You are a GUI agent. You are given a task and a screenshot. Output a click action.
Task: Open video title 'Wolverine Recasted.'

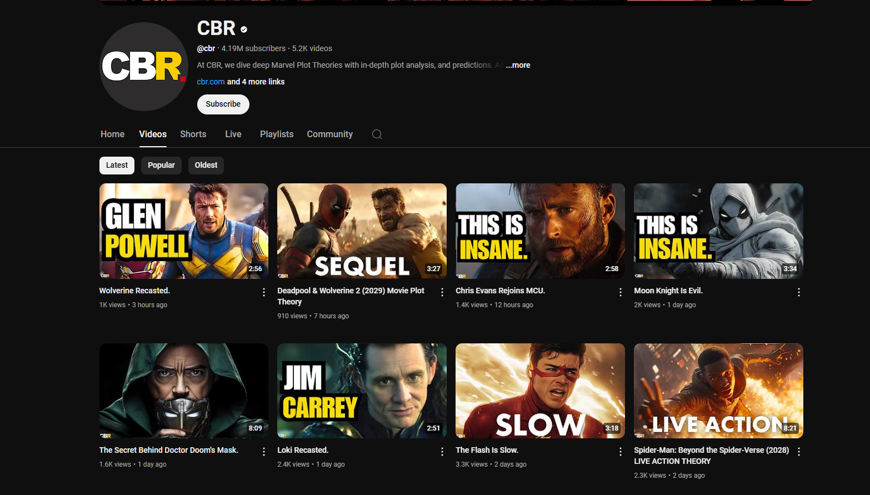pyautogui.click(x=134, y=291)
